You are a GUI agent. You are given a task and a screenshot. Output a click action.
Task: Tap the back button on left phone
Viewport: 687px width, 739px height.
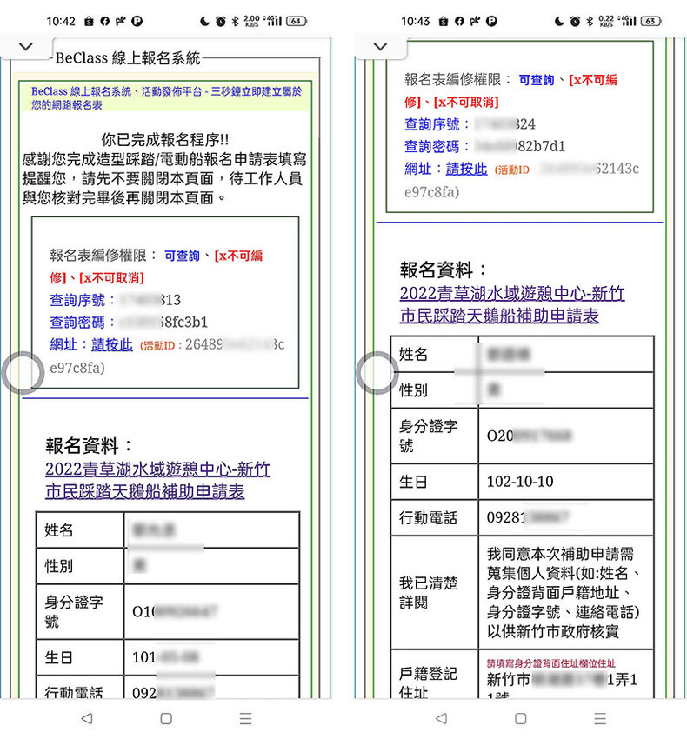click(87, 718)
